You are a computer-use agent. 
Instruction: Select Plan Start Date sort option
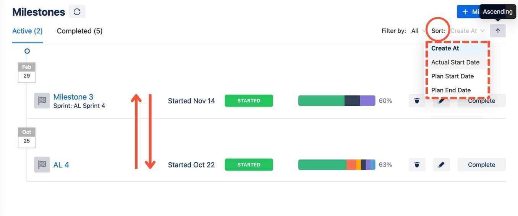(x=452, y=76)
